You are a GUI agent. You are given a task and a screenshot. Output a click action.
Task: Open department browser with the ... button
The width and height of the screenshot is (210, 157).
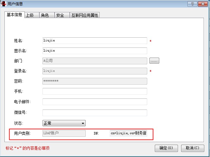[154, 61]
